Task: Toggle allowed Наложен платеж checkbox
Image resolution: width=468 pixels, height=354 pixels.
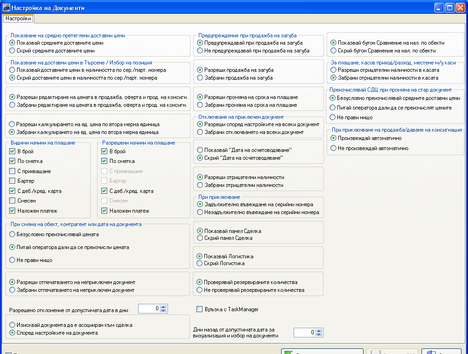Action: 104,211
